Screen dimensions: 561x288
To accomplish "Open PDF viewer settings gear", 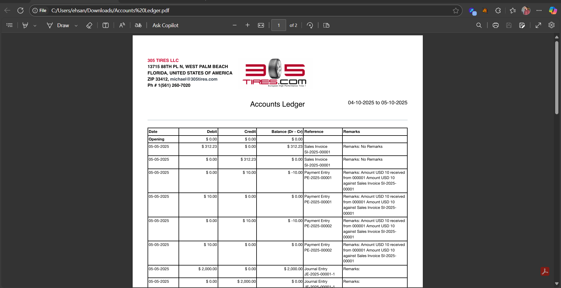I will [551, 25].
